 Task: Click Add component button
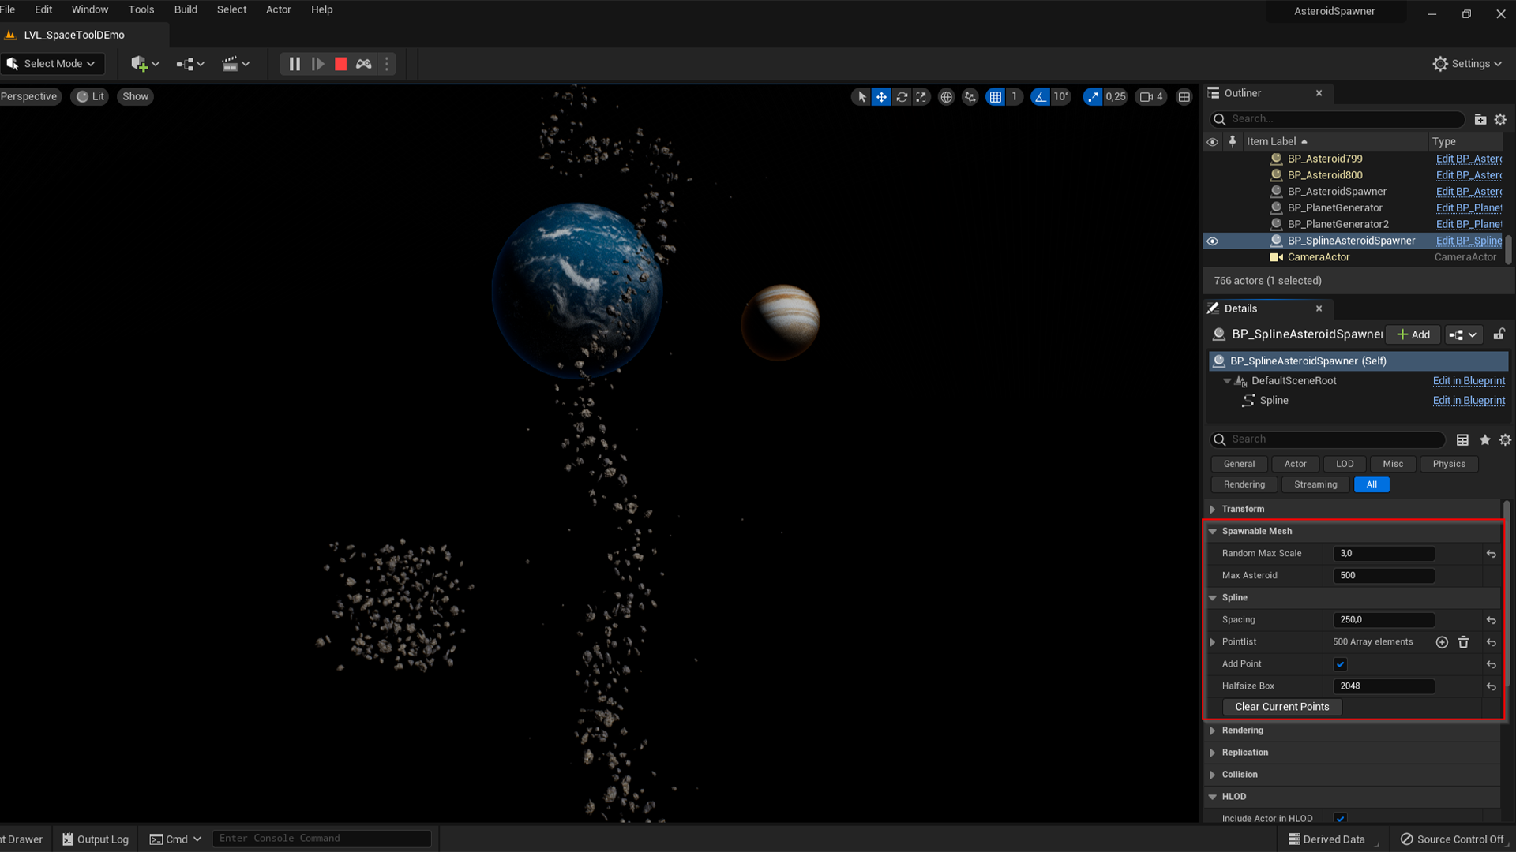tap(1413, 334)
